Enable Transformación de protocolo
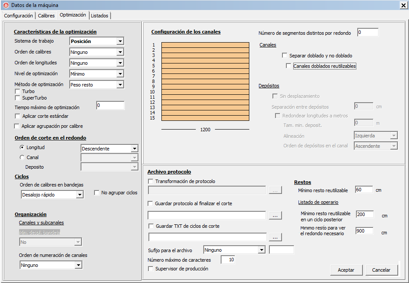Viewport: 409px width, 283px height. (151, 181)
